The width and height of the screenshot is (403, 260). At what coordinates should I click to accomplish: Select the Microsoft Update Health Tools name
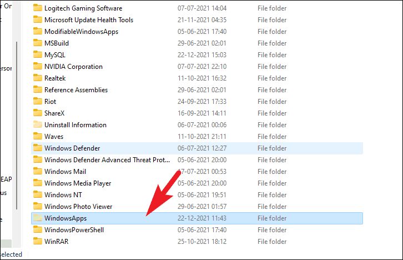[x=89, y=20]
